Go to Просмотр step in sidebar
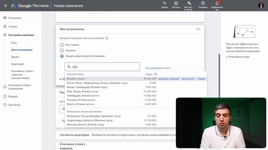 pyautogui.click(x=14, y=105)
